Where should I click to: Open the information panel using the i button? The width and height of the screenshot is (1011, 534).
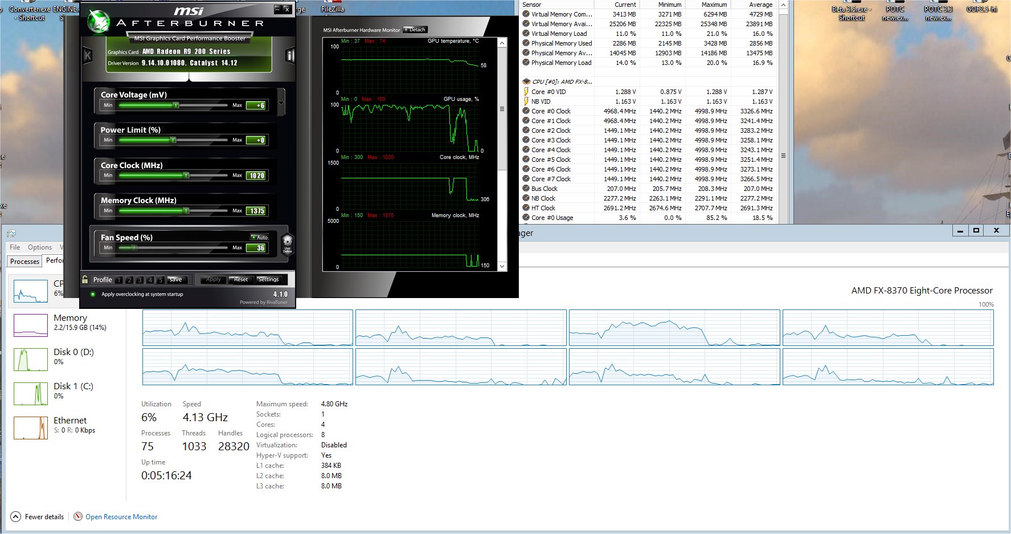tap(290, 55)
